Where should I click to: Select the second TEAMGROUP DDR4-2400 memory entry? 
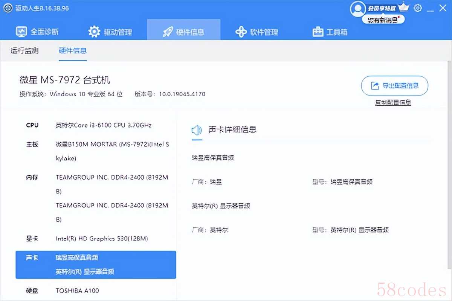click(112, 212)
